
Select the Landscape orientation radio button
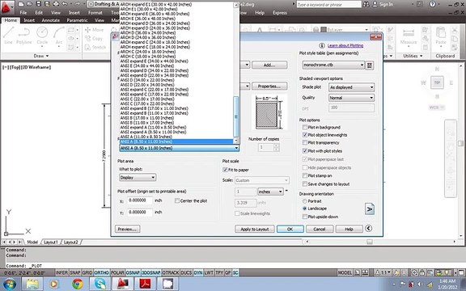click(305, 209)
